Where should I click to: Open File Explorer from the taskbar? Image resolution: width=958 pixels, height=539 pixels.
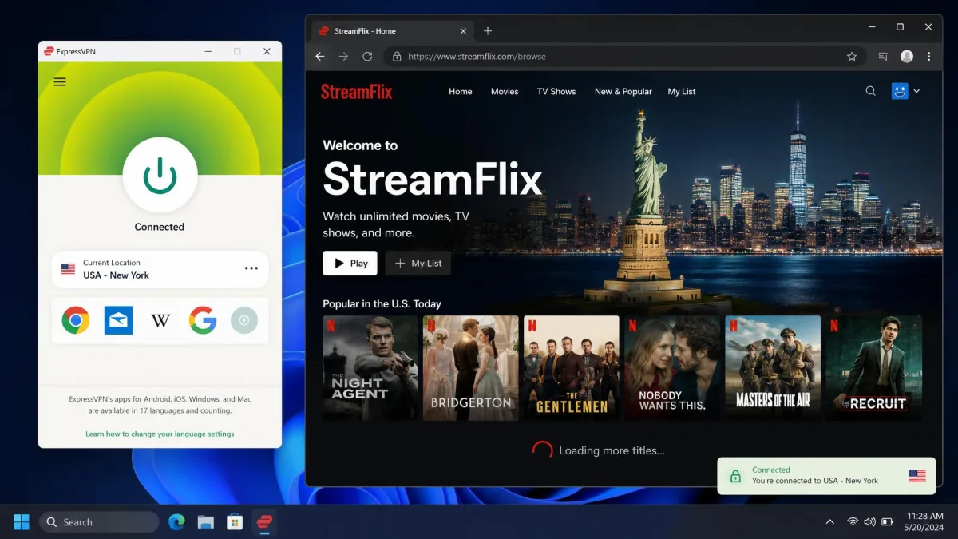click(x=206, y=522)
